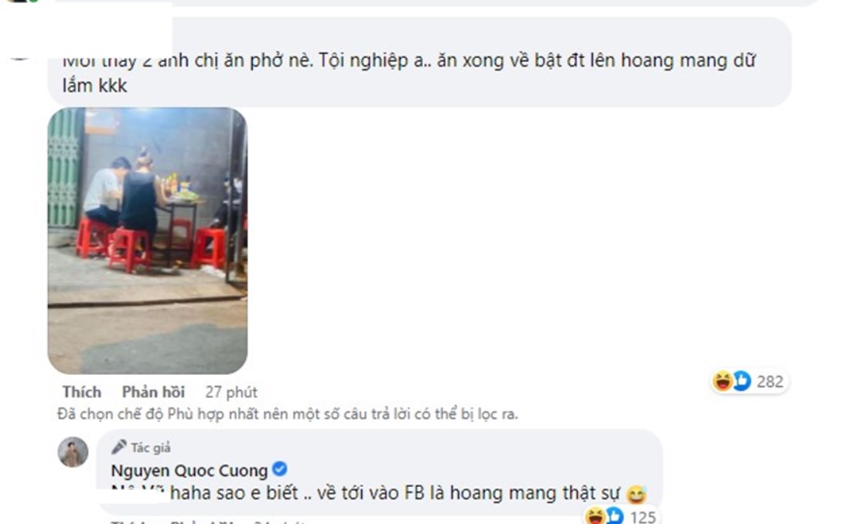Screen dimensions: 843x524
Task: Click the Phù hợp nhất filter notice
Action: (288, 414)
